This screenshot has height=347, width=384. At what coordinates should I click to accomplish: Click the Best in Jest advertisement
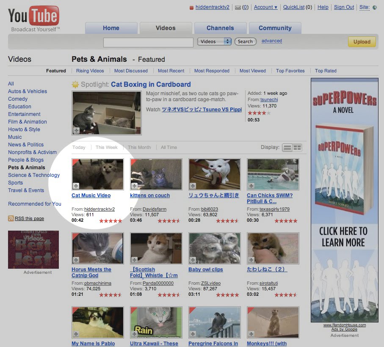click(33, 250)
